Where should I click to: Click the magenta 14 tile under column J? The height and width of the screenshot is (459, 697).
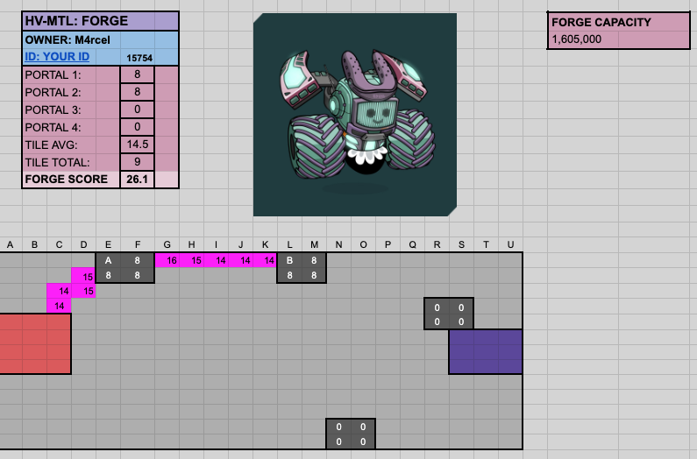[x=240, y=260]
